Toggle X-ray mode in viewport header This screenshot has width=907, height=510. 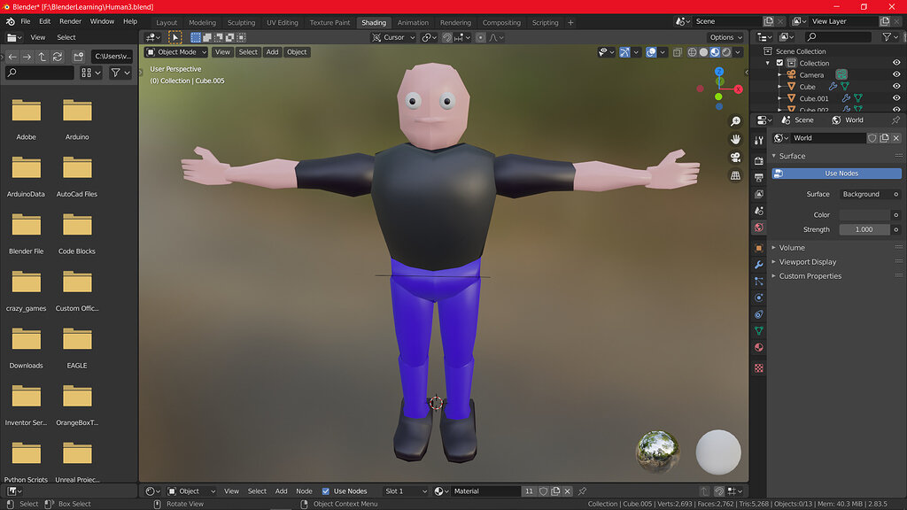[678, 52]
